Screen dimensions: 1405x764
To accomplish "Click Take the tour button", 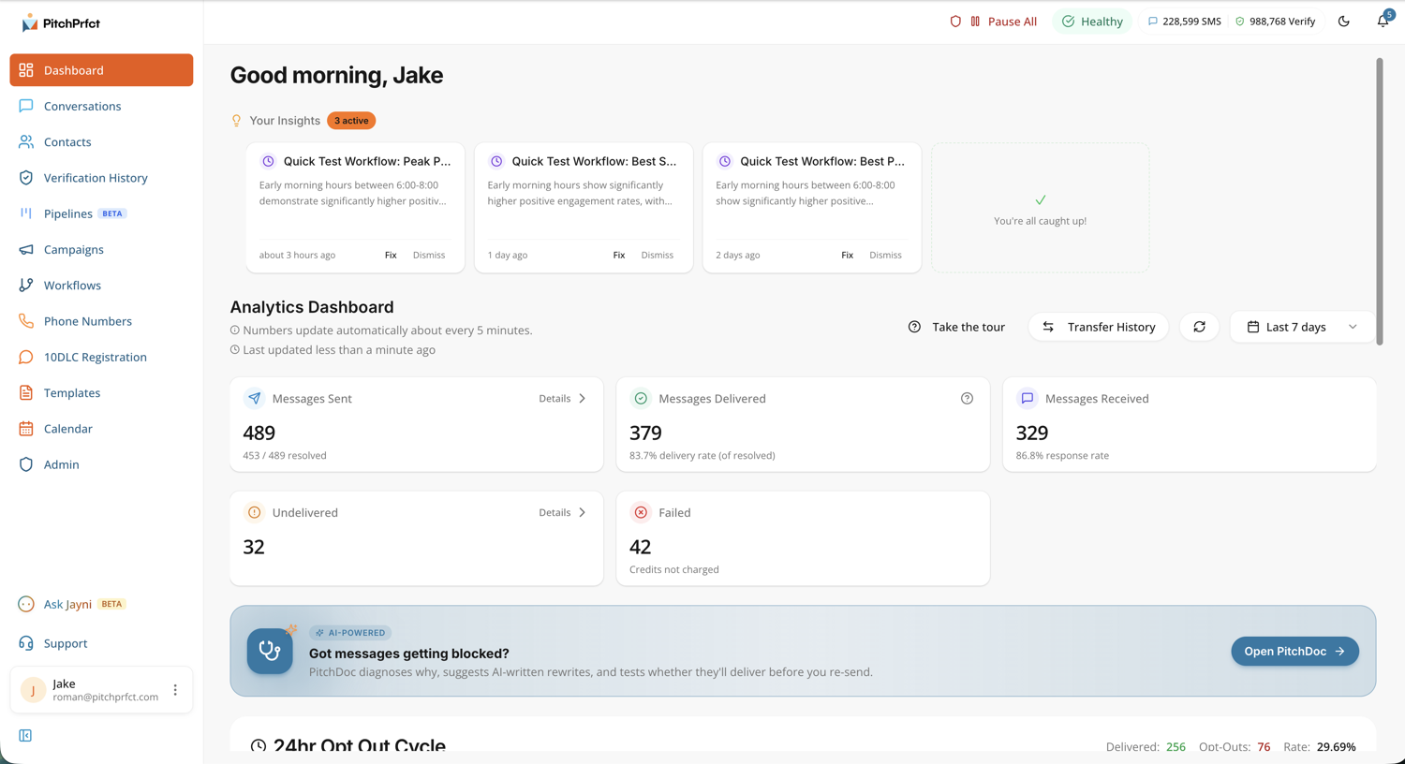I will point(957,327).
